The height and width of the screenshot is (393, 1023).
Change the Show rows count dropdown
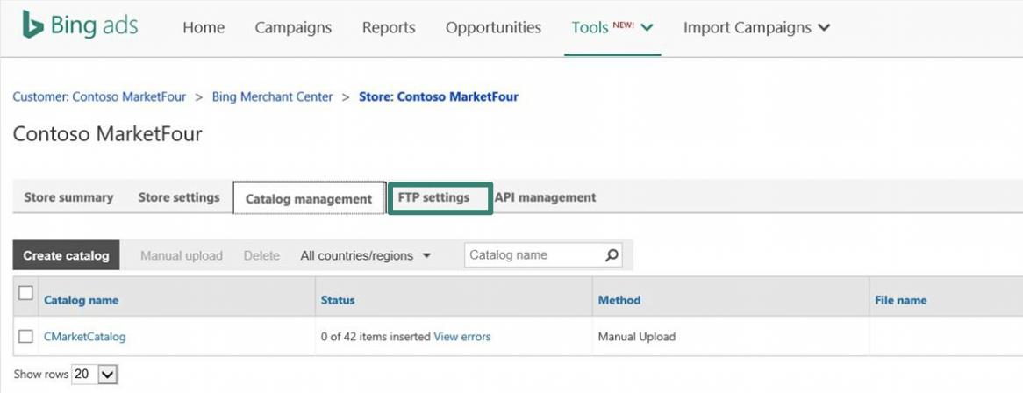[95, 375]
